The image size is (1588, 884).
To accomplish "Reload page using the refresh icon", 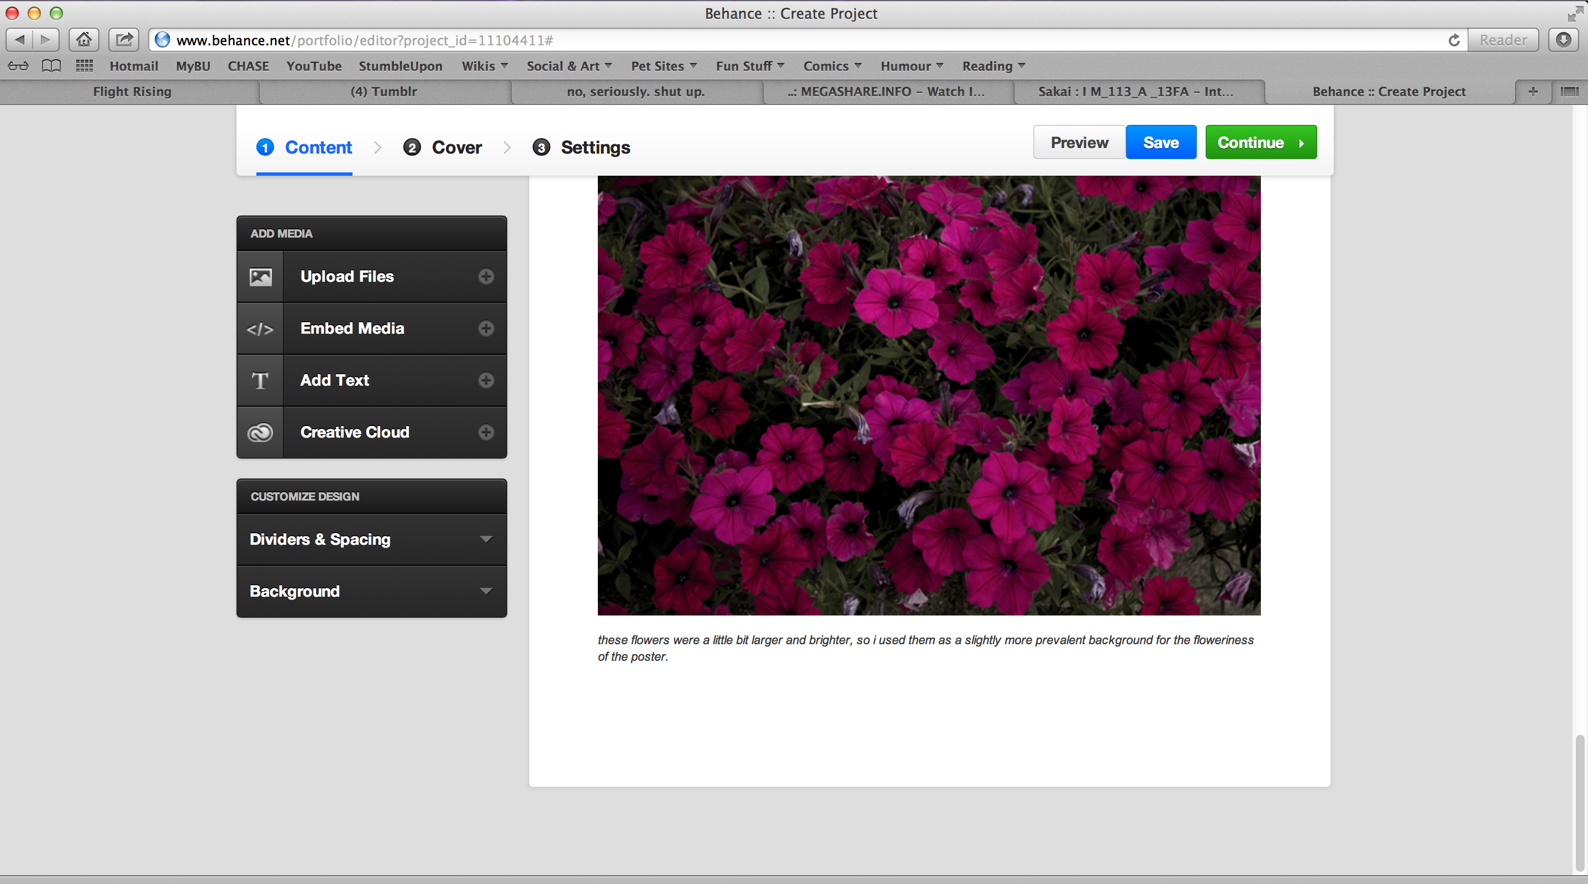I will coord(1454,40).
